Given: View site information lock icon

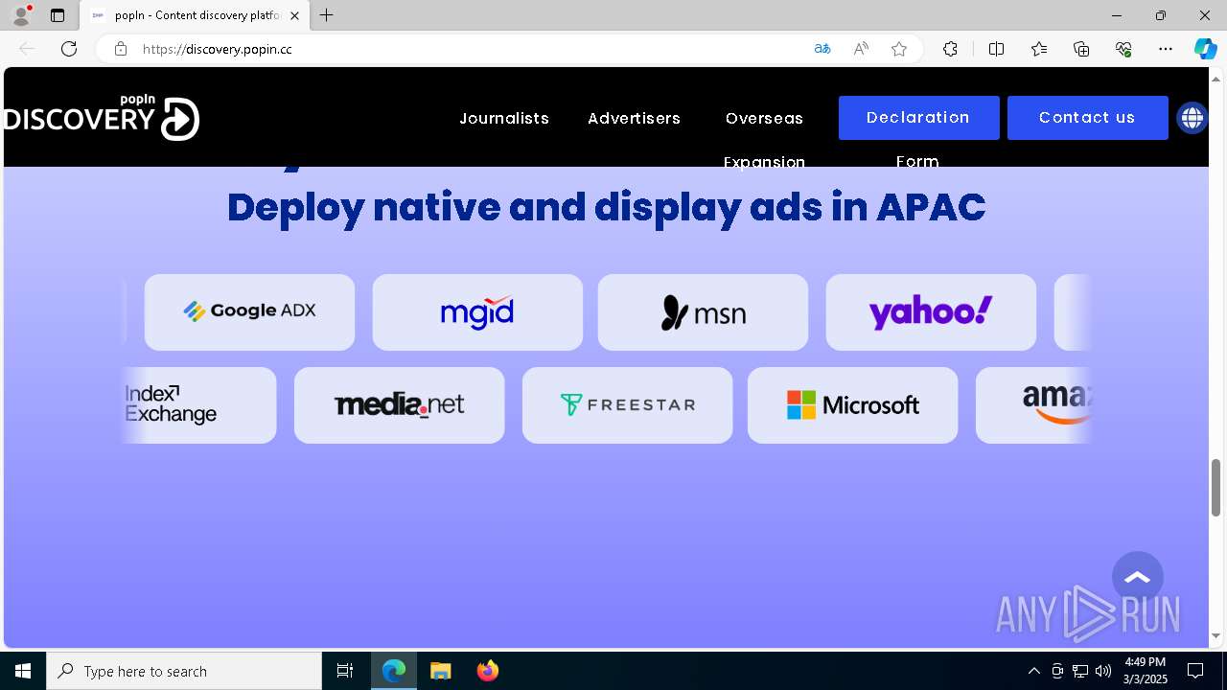Looking at the screenshot, I should [121, 49].
